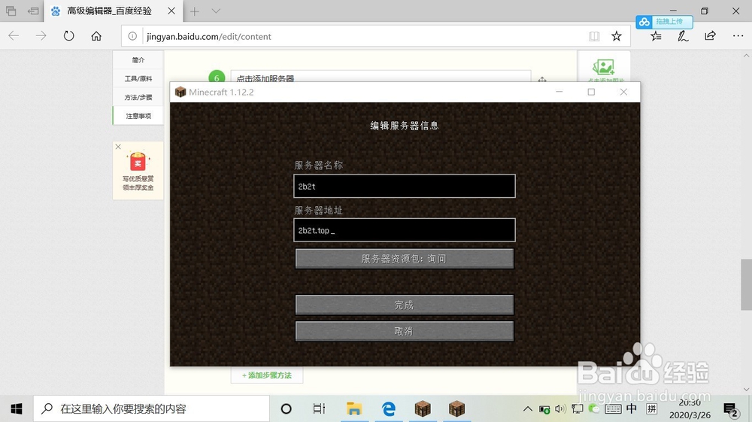Open reading view icon in address bar
The height and width of the screenshot is (422, 752).
pos(594,36)
